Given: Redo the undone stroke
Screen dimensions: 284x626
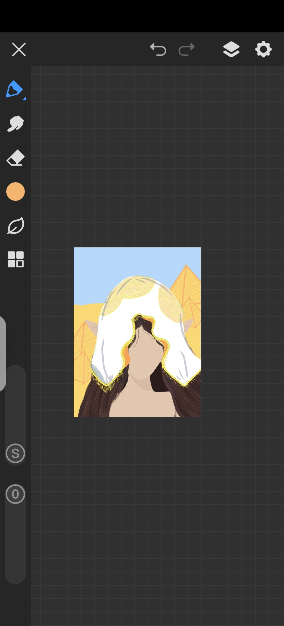Looking at the screenshot, I should click(186, 49).
